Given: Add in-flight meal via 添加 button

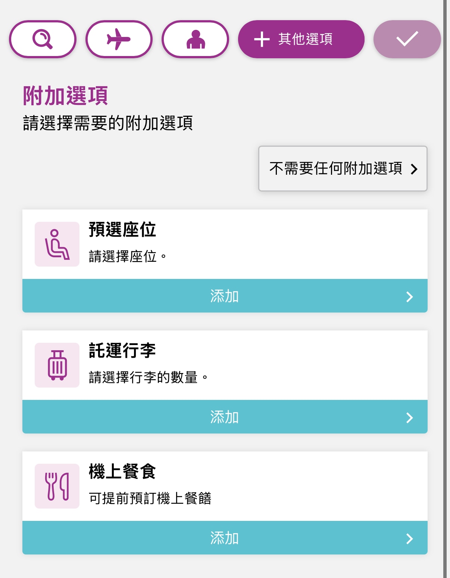Looking at the screenshot, I should coord(225,538).
